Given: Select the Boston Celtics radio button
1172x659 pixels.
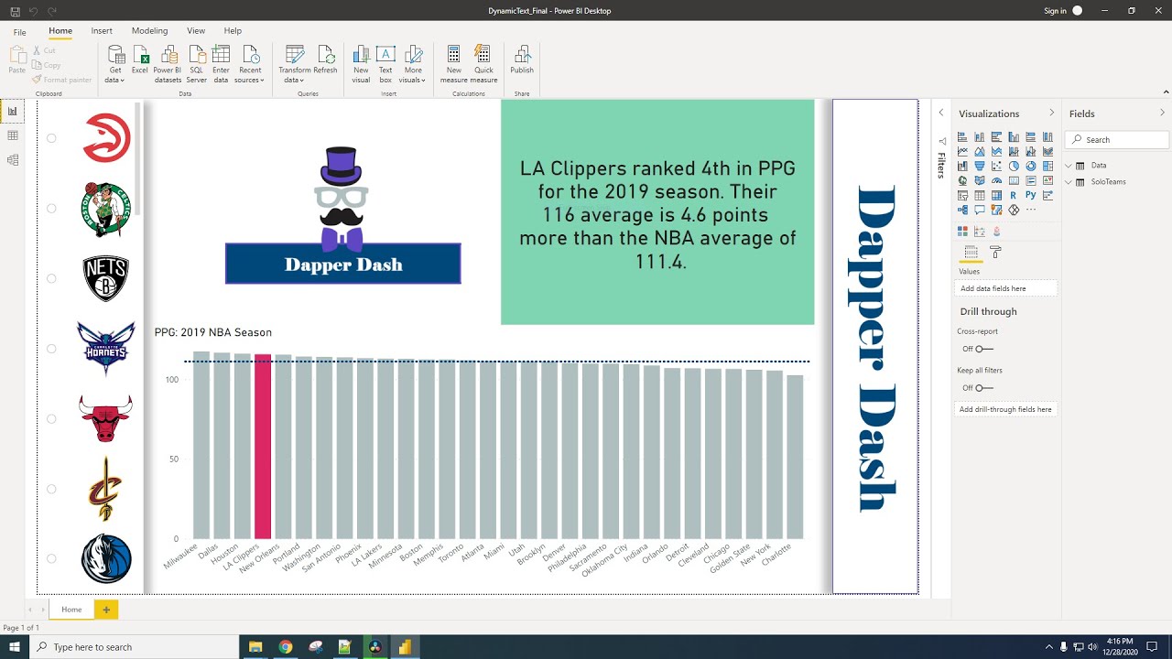Looking at the screenshot, I should click(51, 209).
